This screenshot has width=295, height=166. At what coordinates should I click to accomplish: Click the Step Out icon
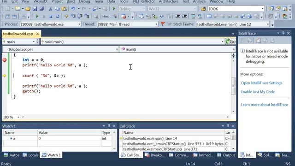87,17
